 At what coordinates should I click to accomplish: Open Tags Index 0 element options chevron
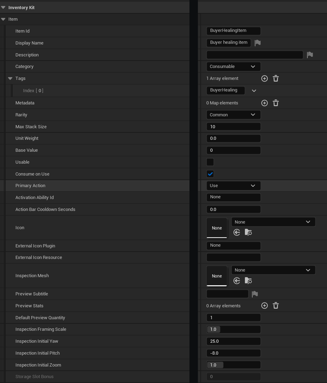254,91
